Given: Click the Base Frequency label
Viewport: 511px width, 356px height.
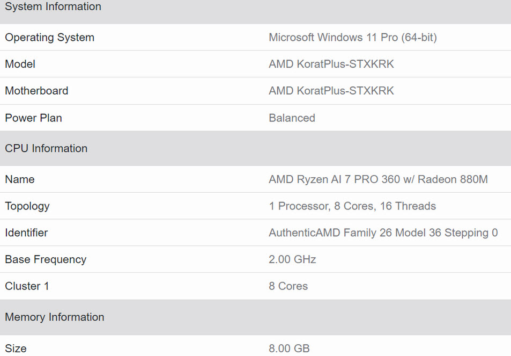Looking at the screenshot, I should (x=46, y=260).
